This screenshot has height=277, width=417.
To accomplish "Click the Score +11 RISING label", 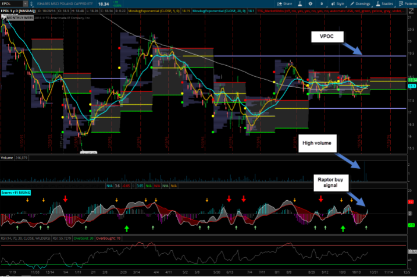I will (16, 191).
